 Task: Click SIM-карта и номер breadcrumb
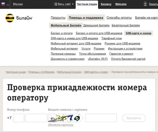coord(96,72)
